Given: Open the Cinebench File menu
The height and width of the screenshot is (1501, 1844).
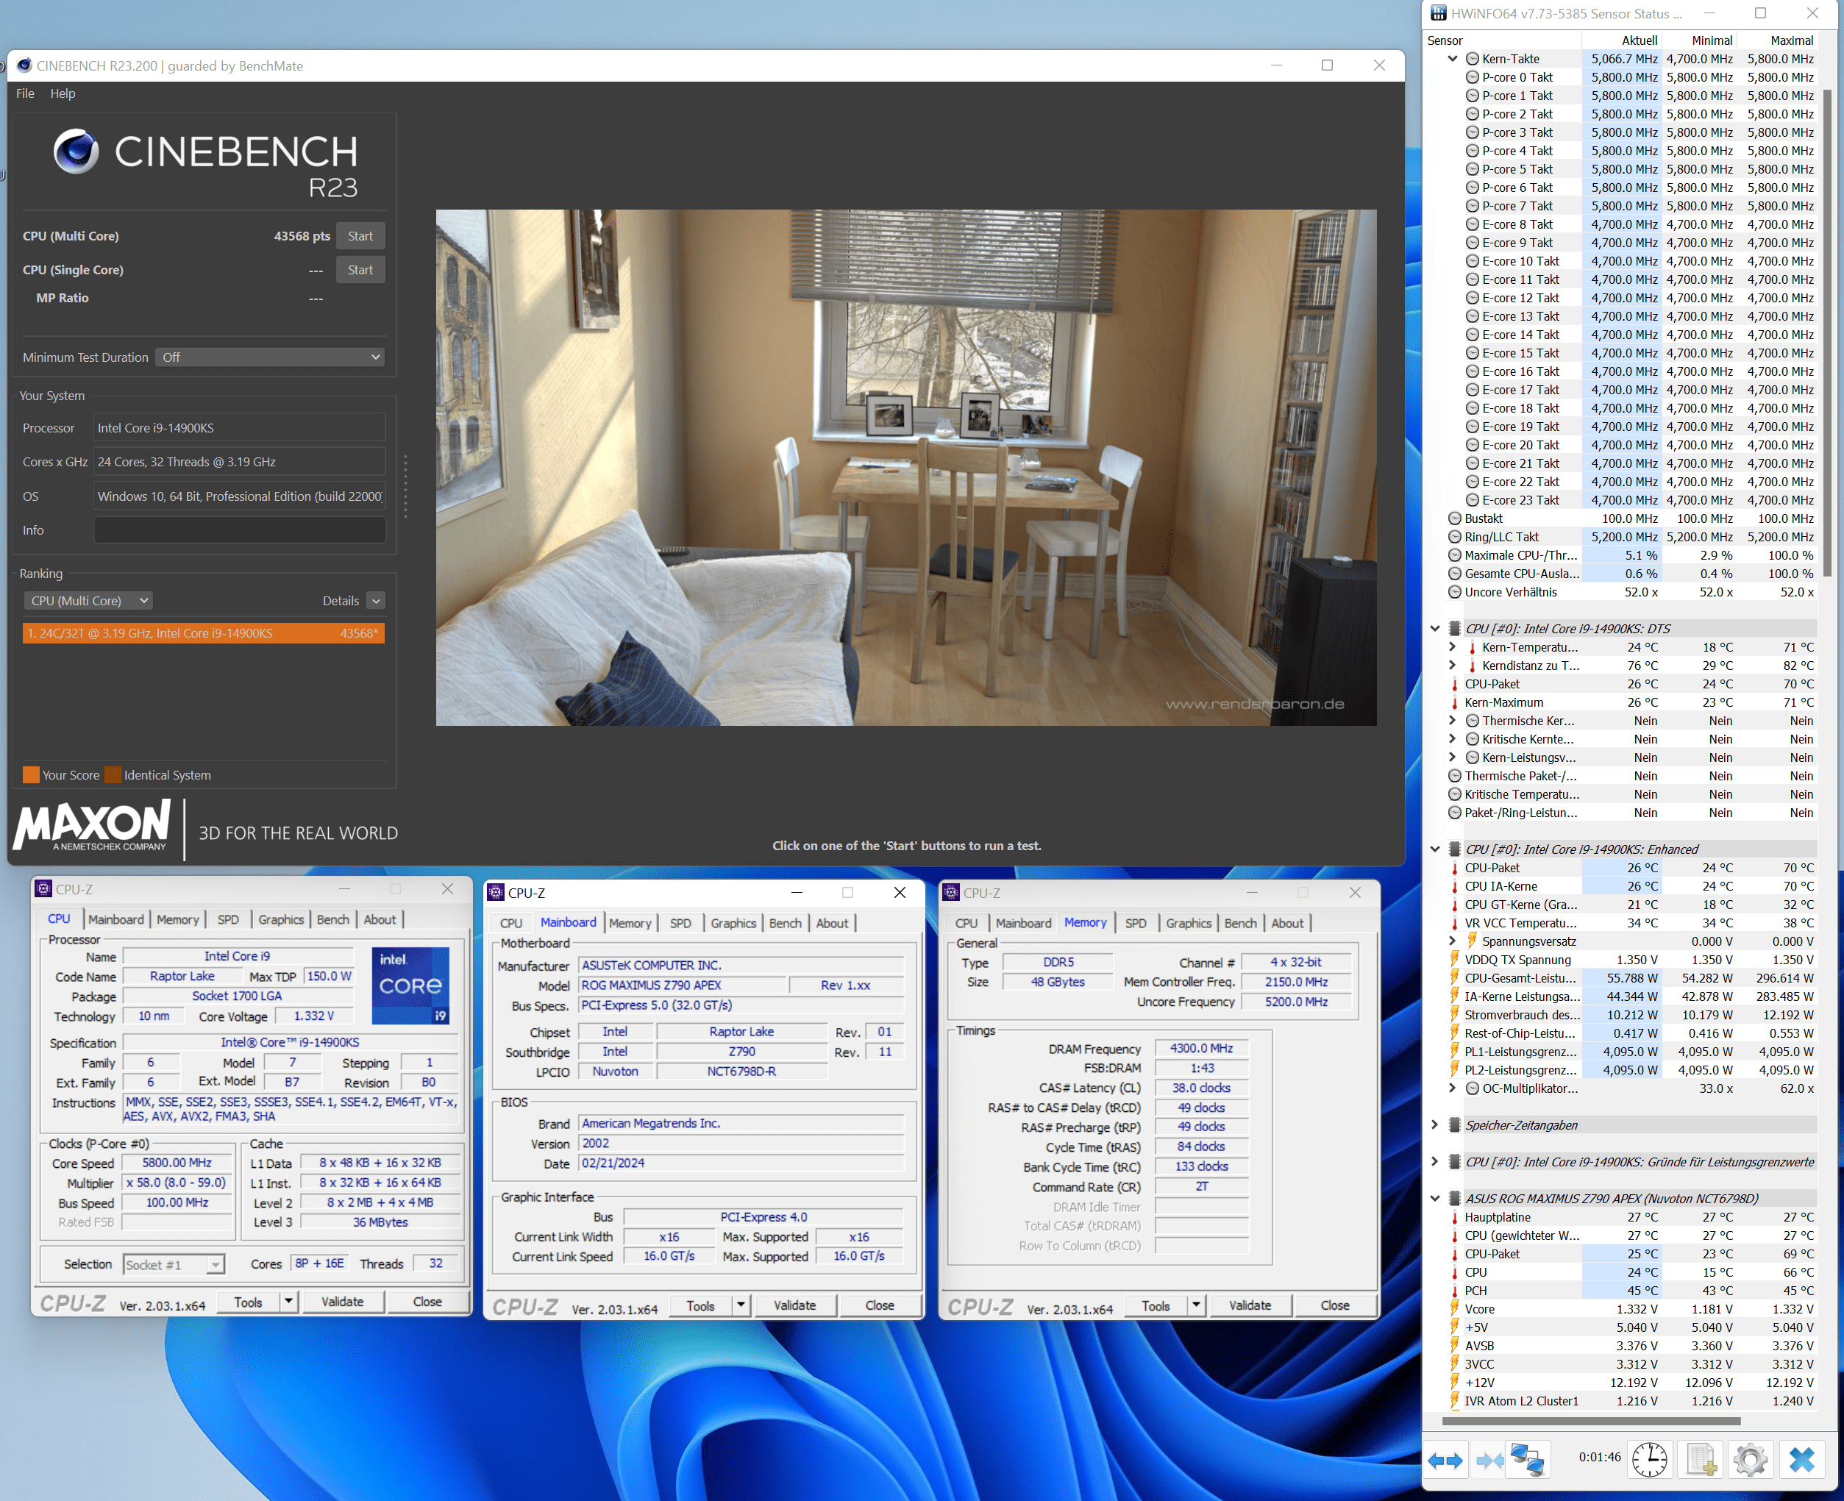Looking at the screenshot, I should pyautogui.click(x=25, y=93).
